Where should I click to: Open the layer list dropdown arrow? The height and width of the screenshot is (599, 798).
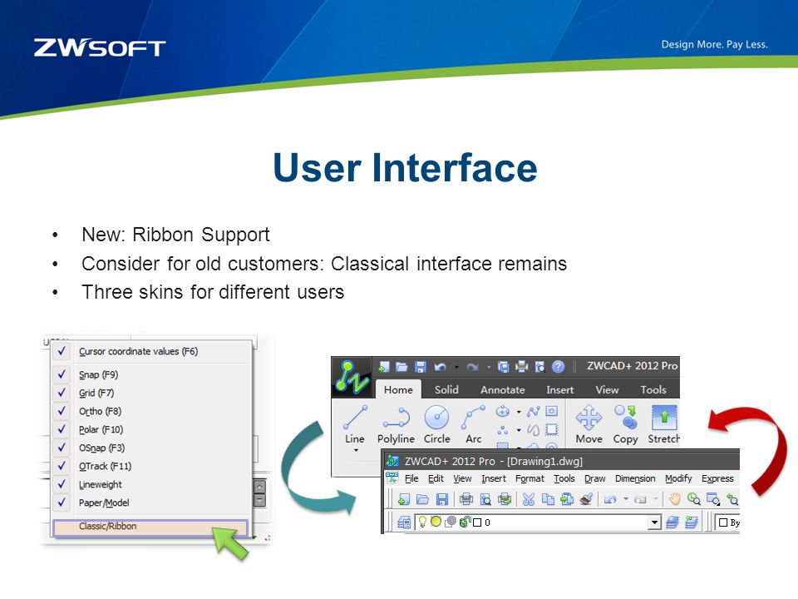pos(654,522)
